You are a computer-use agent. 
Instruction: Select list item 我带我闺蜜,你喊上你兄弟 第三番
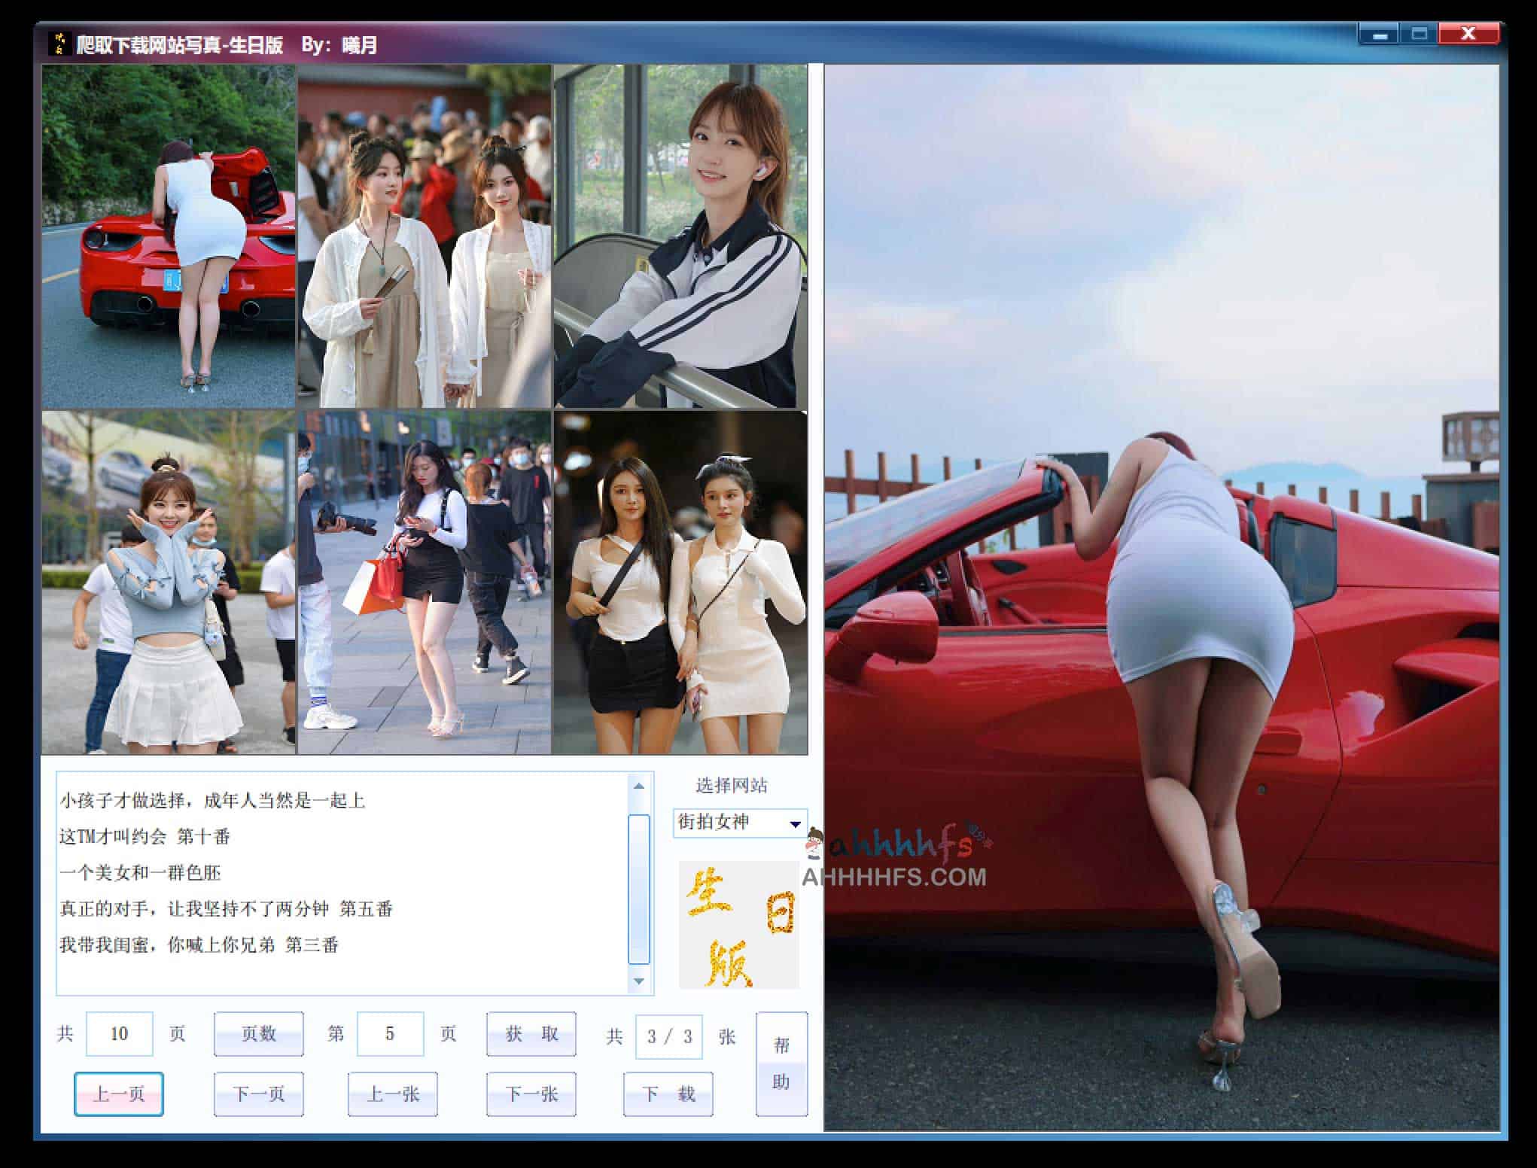199,944
